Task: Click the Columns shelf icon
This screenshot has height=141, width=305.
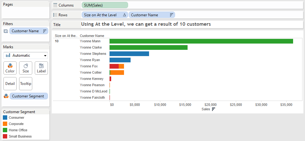Action: click(55, 5)
